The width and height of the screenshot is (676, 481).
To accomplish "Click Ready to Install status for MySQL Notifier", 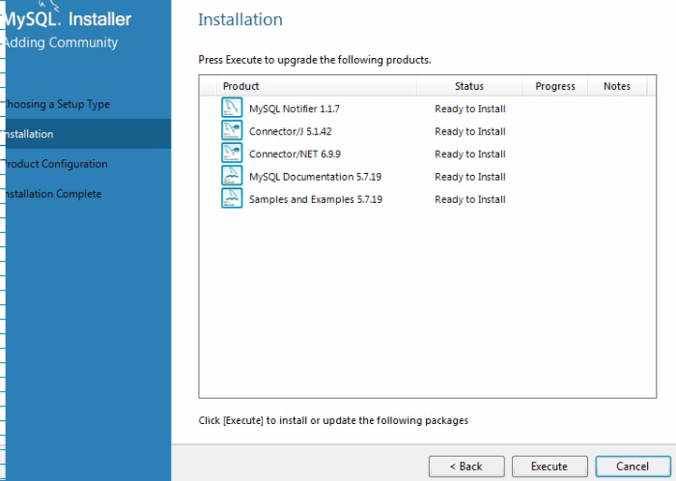I will coord(470,109).
